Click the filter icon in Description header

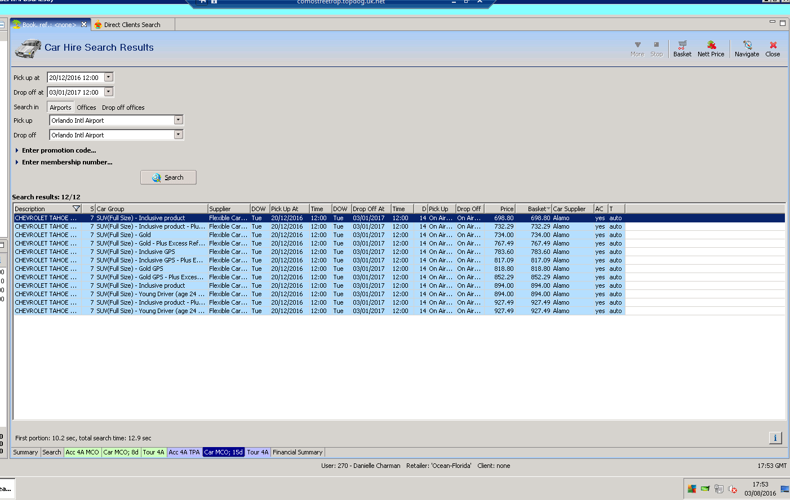pyautogui.click(x=76, y=209)
